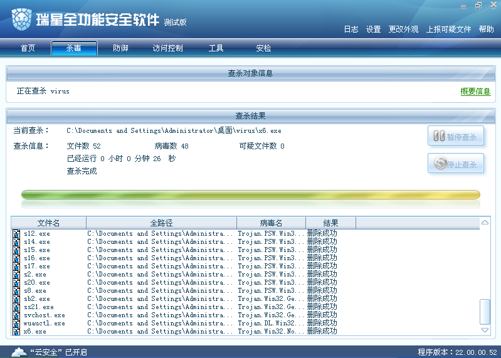Screen dimensions: 501x358
Task: Sort by the 结果 column header
Action: (x=330, y=223)
